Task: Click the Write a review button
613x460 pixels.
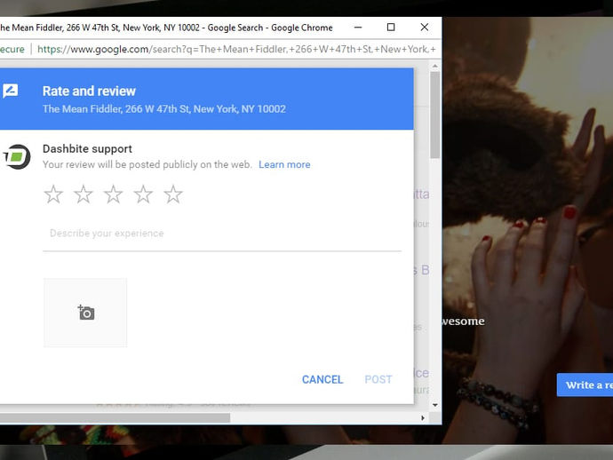Action: [585, 385]
